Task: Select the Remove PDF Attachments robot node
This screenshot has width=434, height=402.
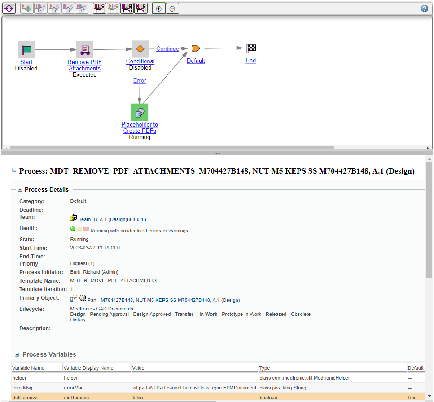Action: pos(84,49)
